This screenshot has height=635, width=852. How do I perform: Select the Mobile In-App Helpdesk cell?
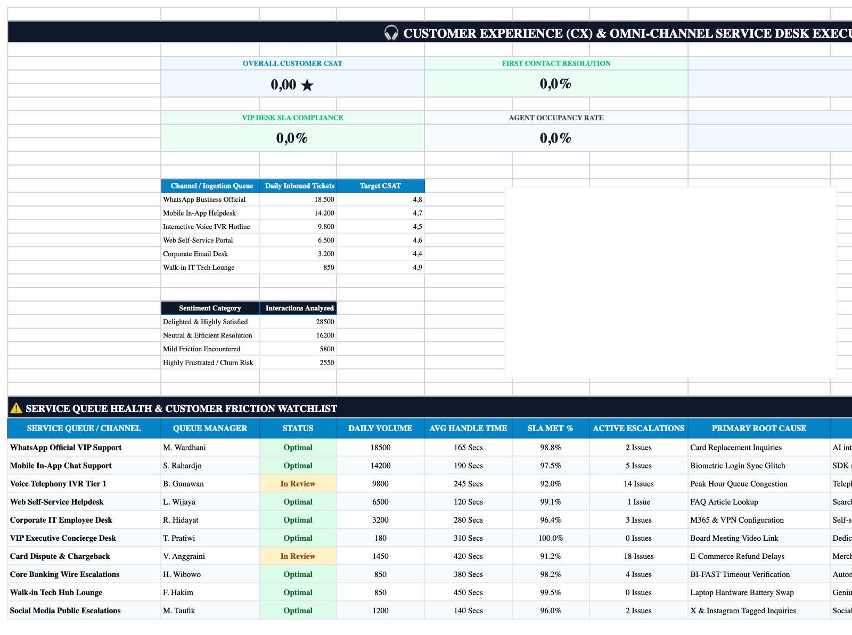[210, 213]
